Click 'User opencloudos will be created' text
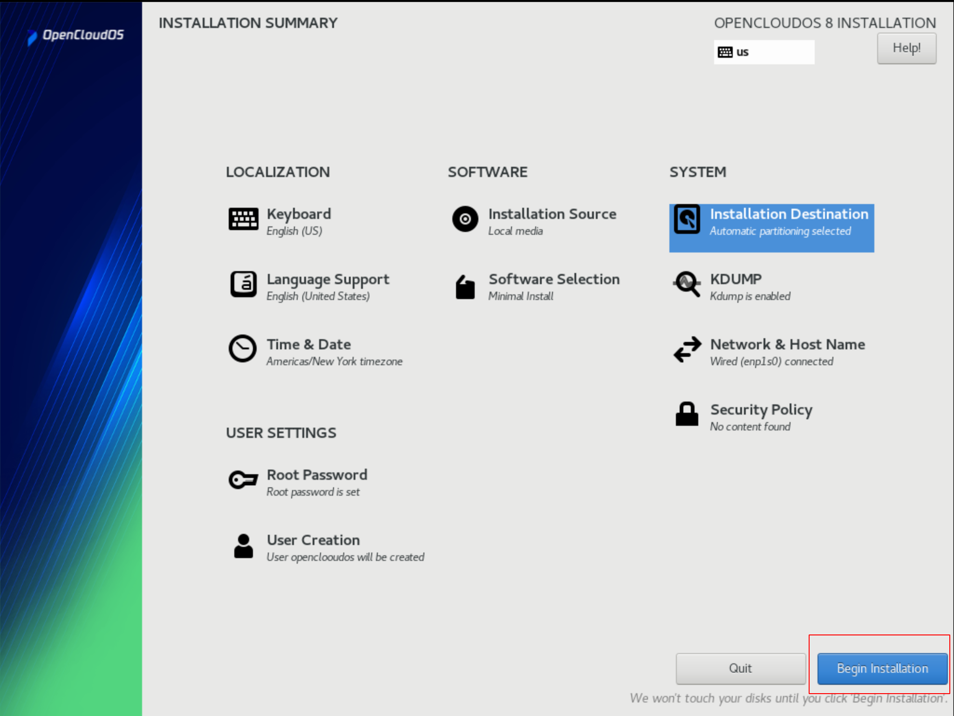This screenshot has width=954, height=716. [345, 557]
